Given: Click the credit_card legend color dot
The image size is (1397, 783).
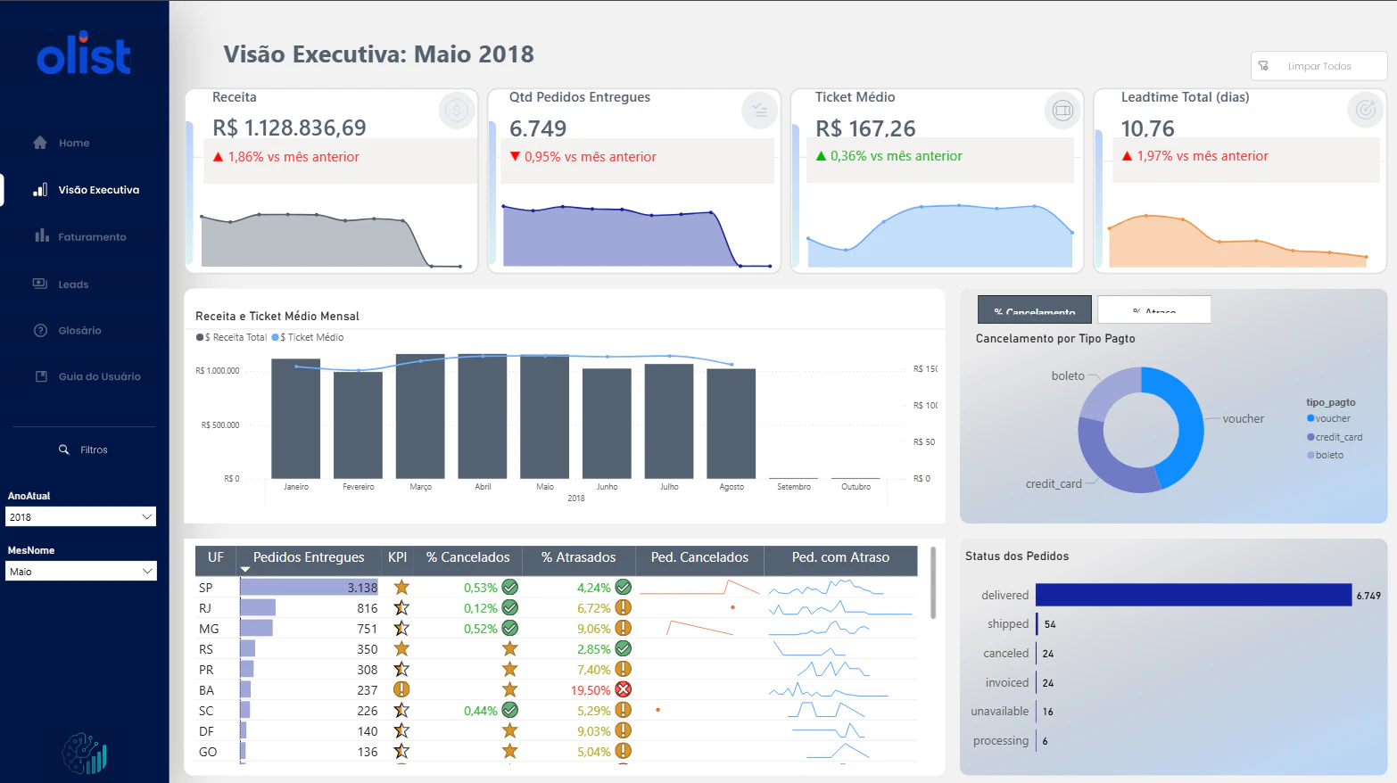Looking at the screenshot, I should (1310, 437).
